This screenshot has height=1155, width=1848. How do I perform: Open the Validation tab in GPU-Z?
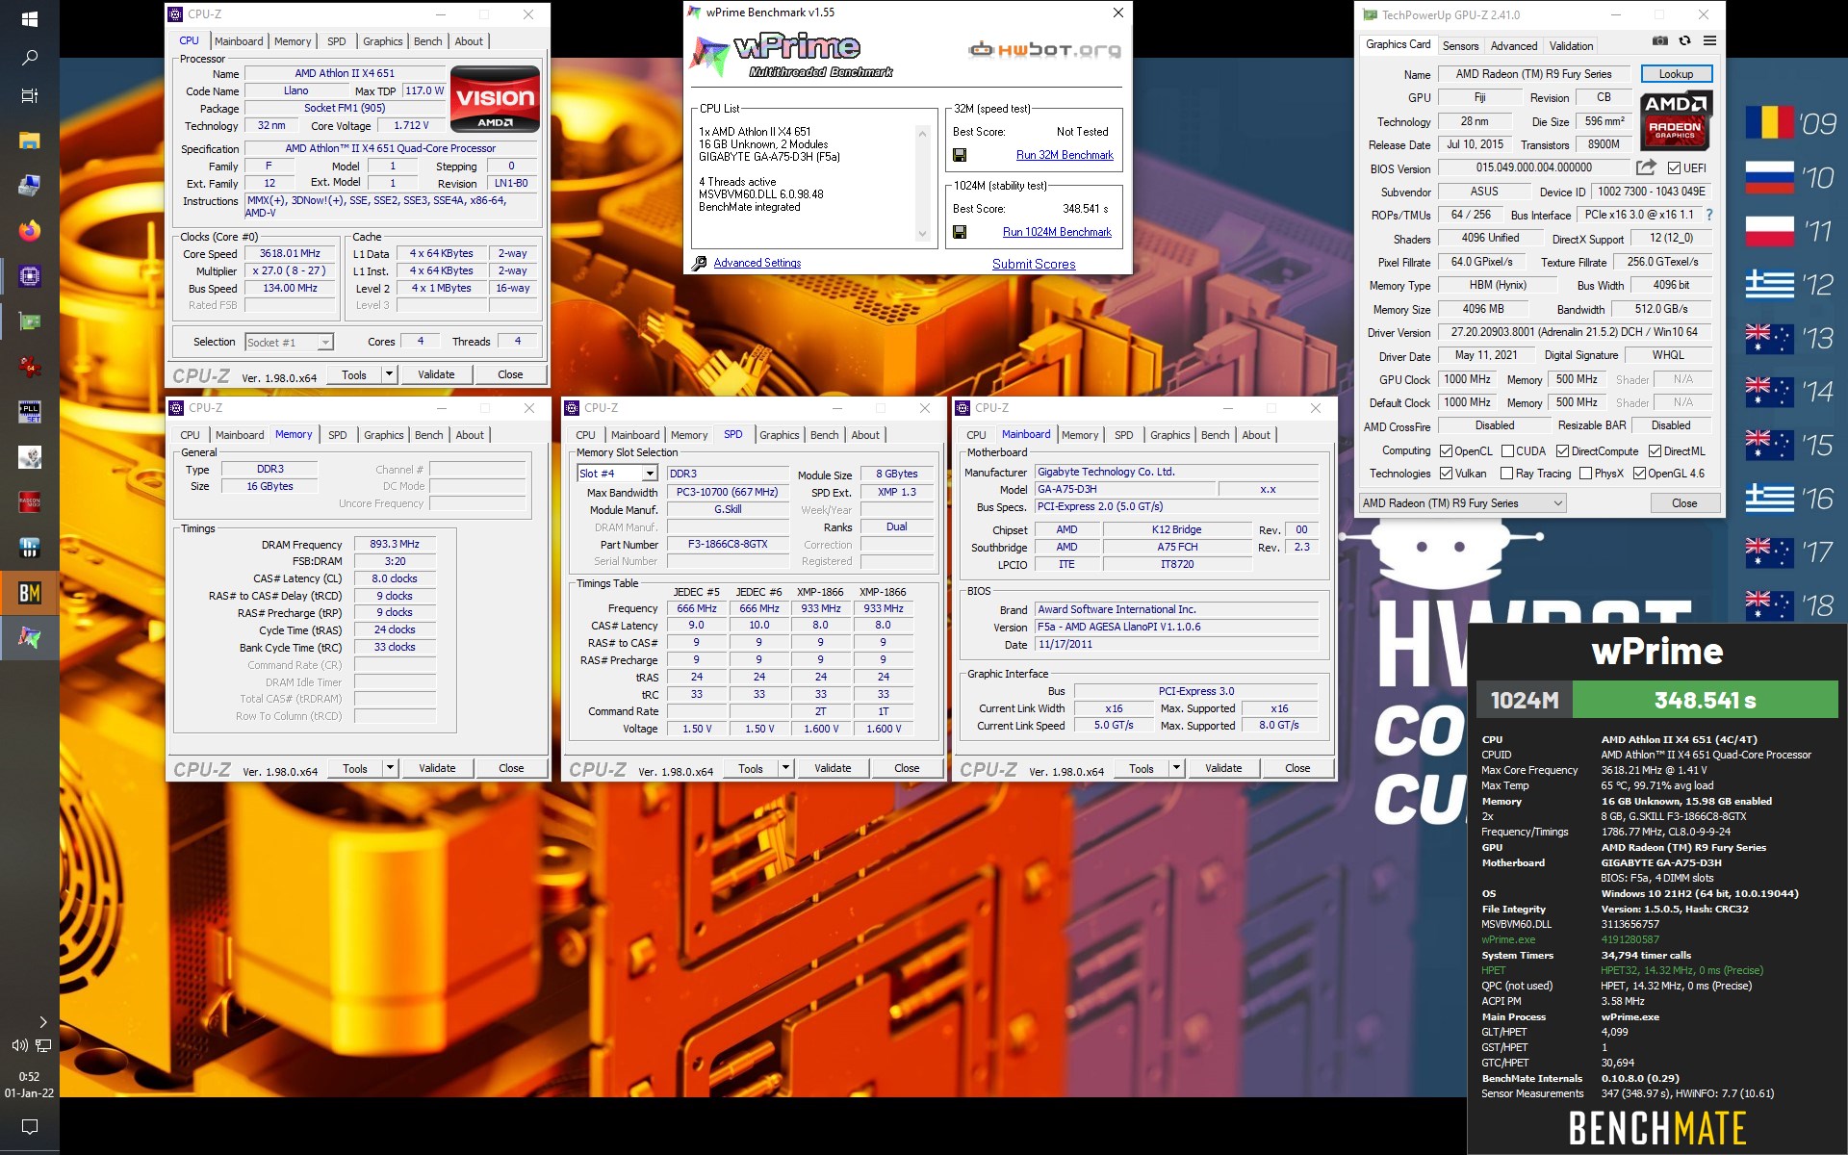(1571, 46)
